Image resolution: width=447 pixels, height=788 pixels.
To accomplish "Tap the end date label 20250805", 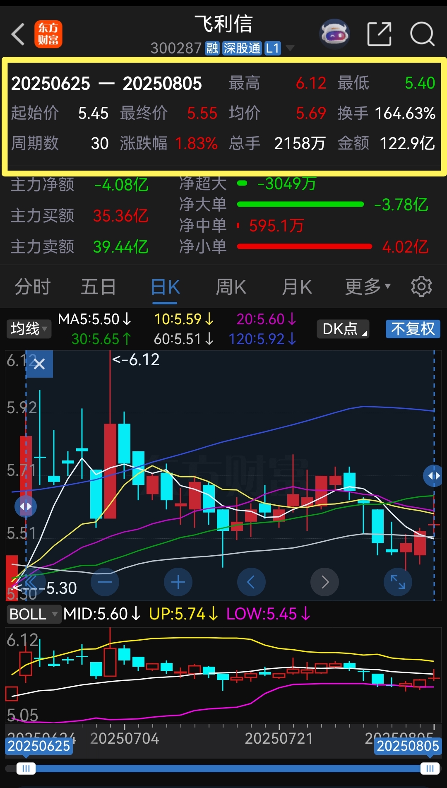I will (408, 746).
